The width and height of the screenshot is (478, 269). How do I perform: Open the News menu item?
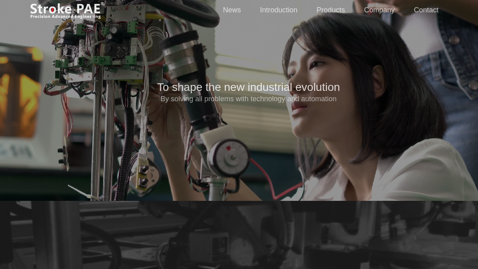[x=232, y=10]
